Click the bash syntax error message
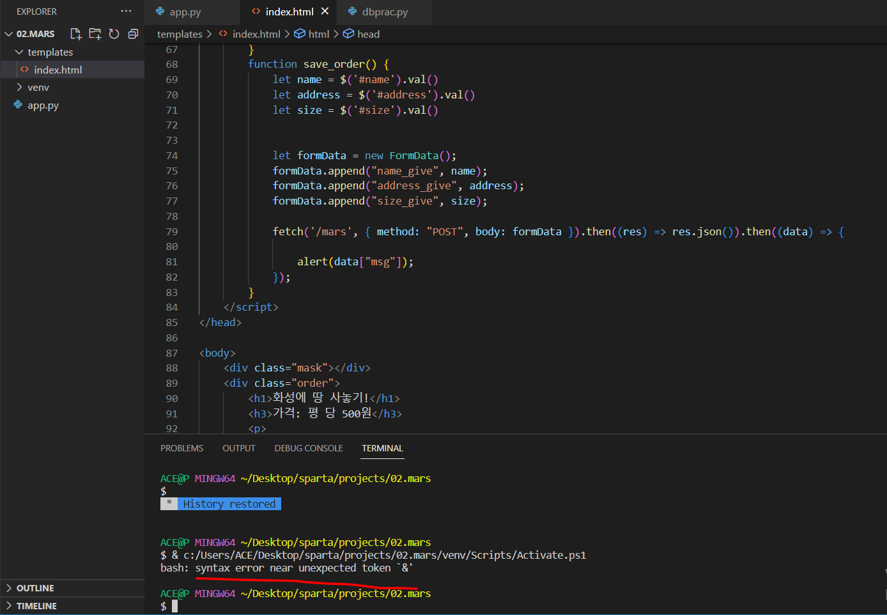The height and width of the screenshot is (615, 887). 287,568
